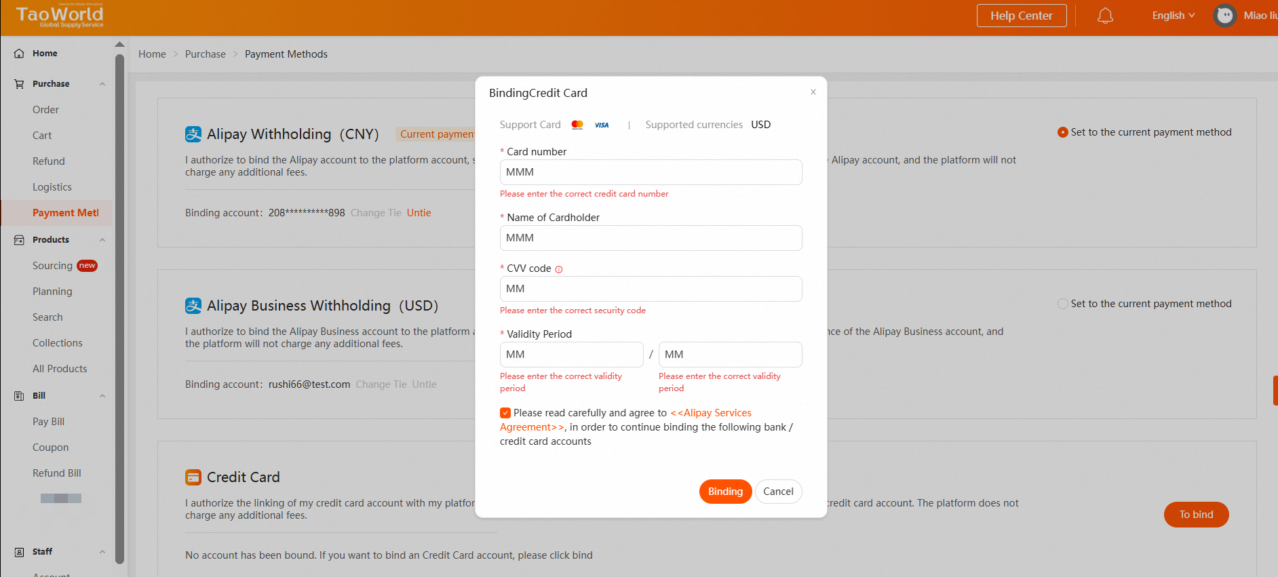
Task: Click the Products section icon
Action: 19,240
